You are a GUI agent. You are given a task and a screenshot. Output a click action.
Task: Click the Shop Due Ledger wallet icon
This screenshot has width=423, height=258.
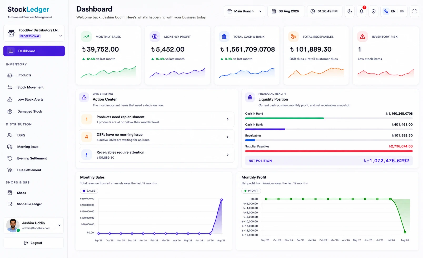point(10,204)
